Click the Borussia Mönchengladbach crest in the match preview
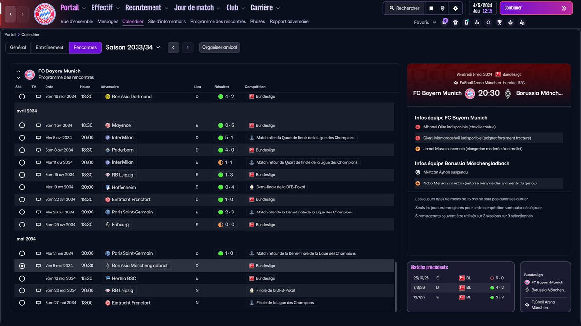 508,93
